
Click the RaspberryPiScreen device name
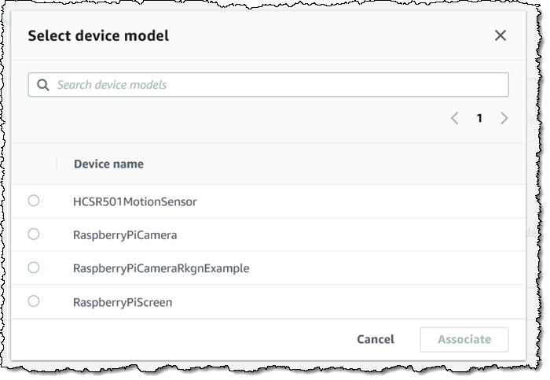[x=123, y=302]
